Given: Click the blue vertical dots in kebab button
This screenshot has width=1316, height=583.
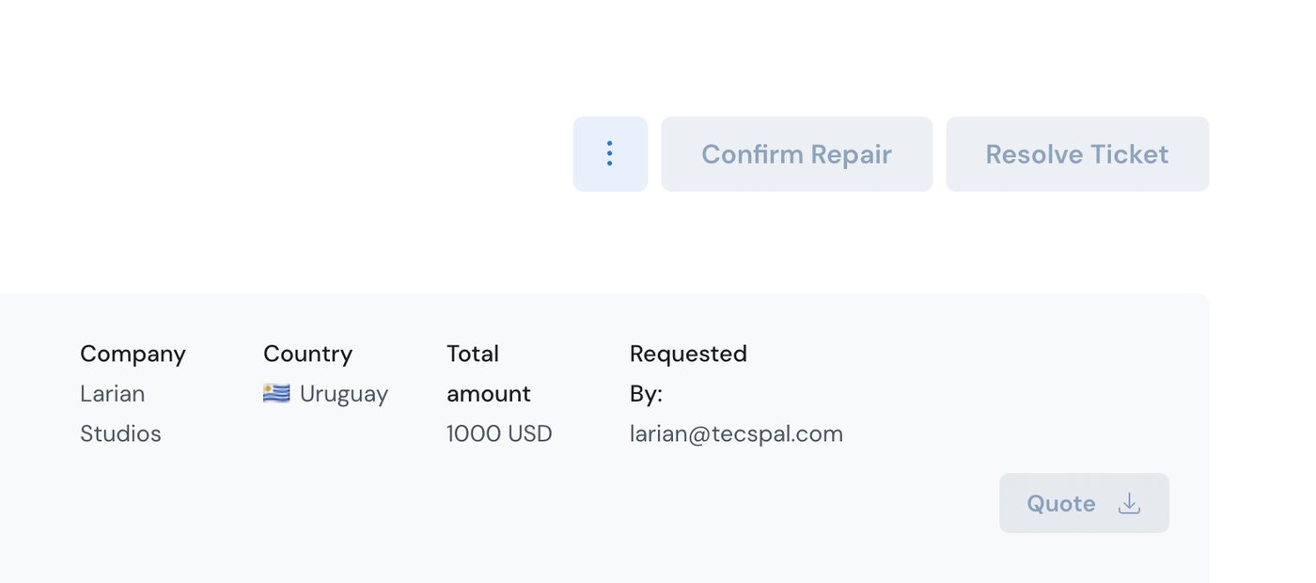Looking at the screenshot, I should [x=610, y=154].
